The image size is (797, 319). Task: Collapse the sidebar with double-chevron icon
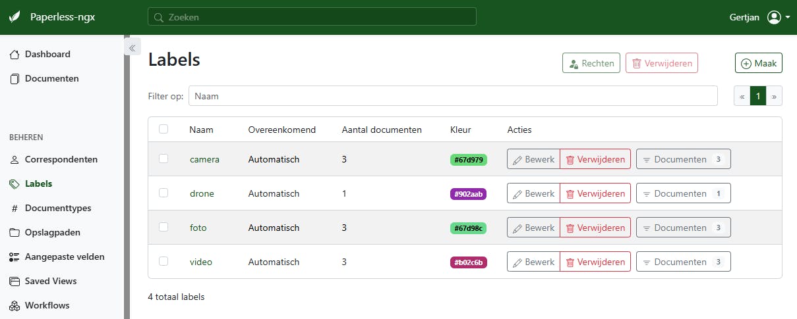[132, 47]
